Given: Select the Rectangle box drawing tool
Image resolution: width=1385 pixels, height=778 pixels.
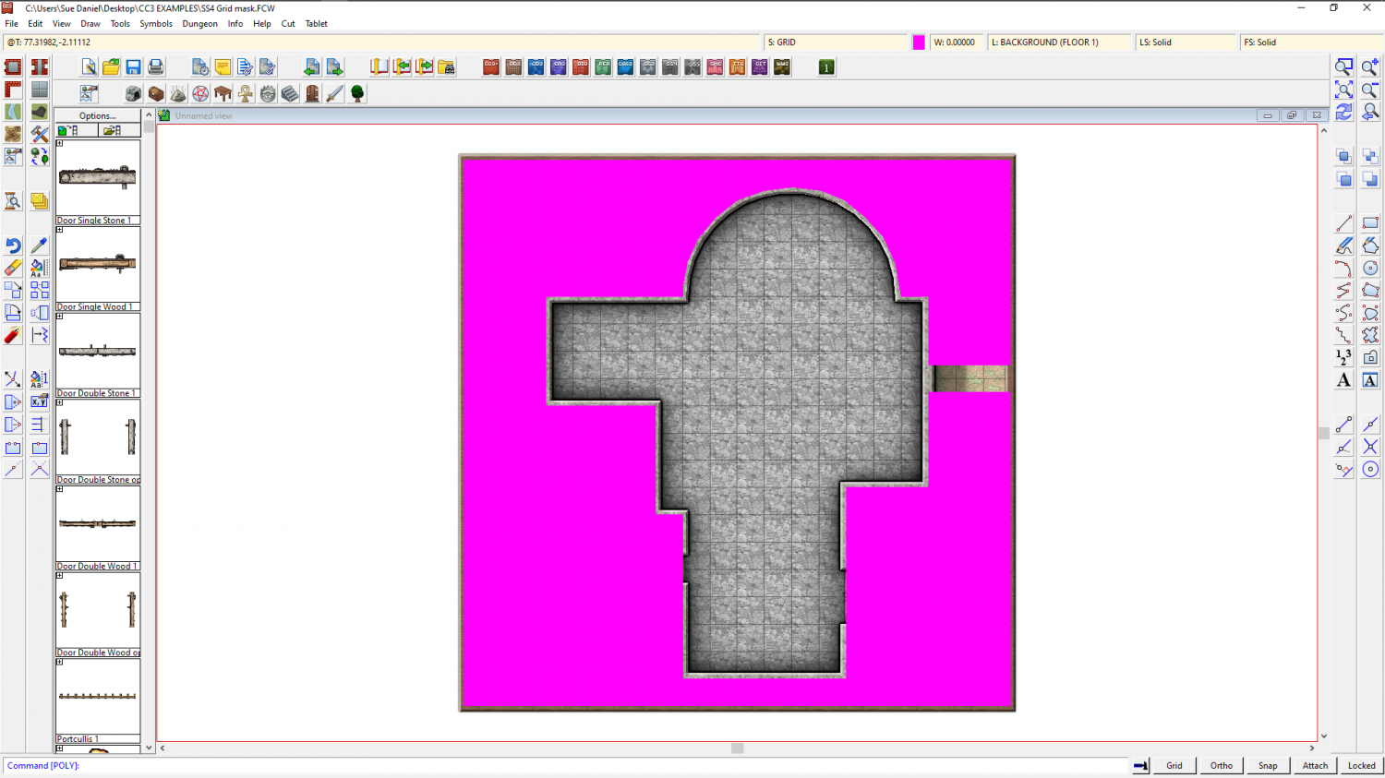Looking at the screenshot, I should point(1370,223).
